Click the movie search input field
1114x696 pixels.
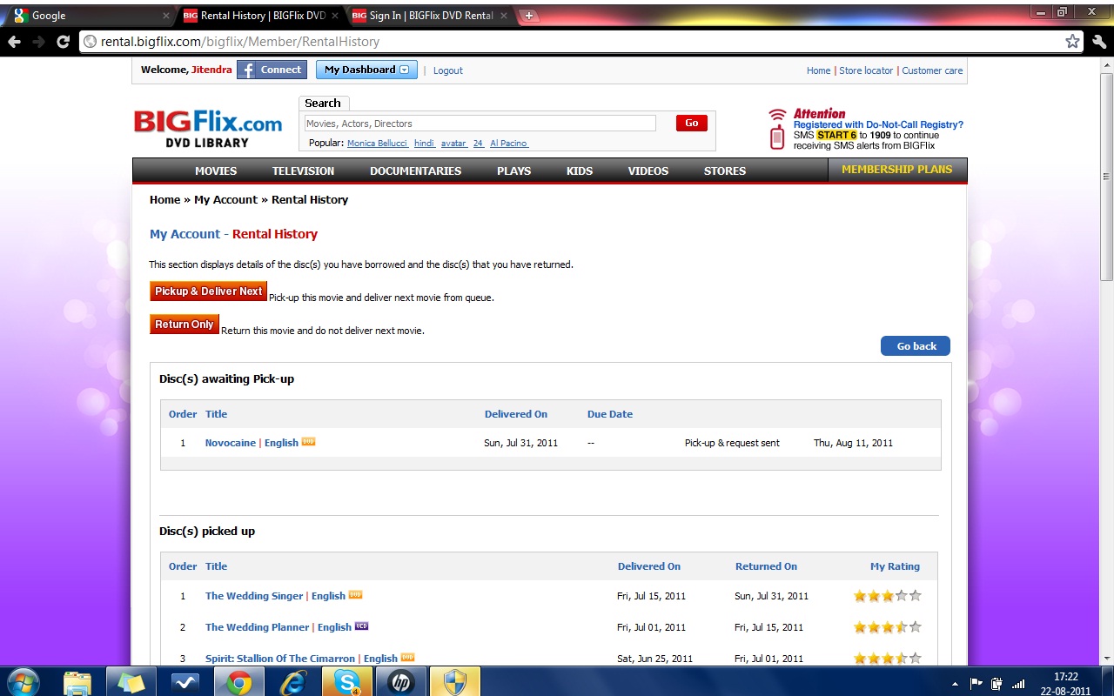(x=479, y=124)
